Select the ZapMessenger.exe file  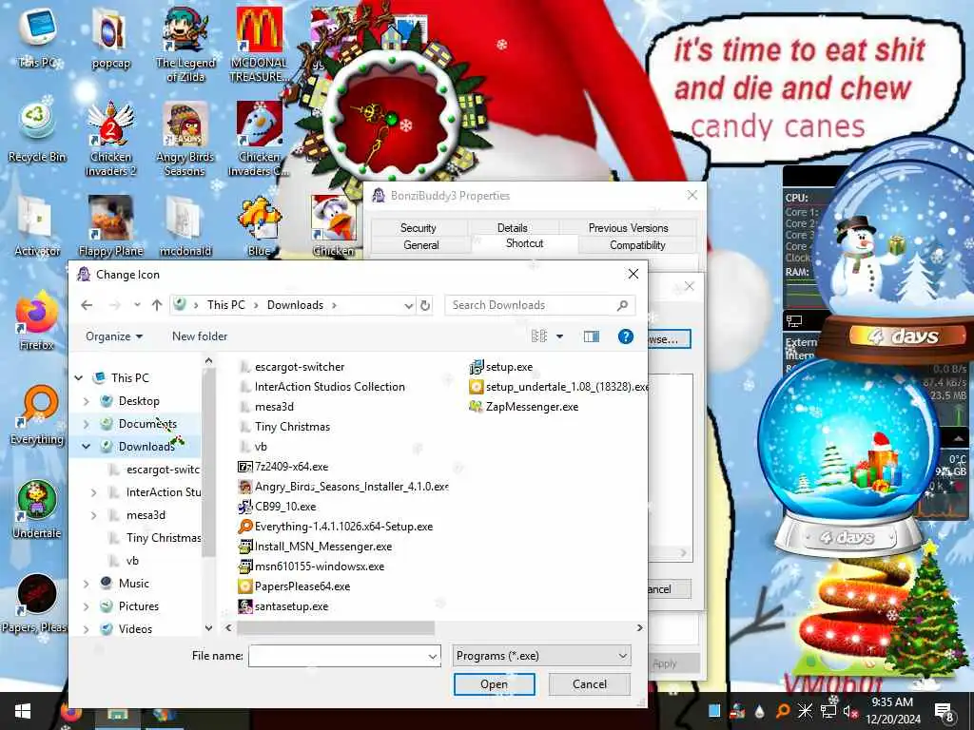pyautogui.click(x=524, y=407)
